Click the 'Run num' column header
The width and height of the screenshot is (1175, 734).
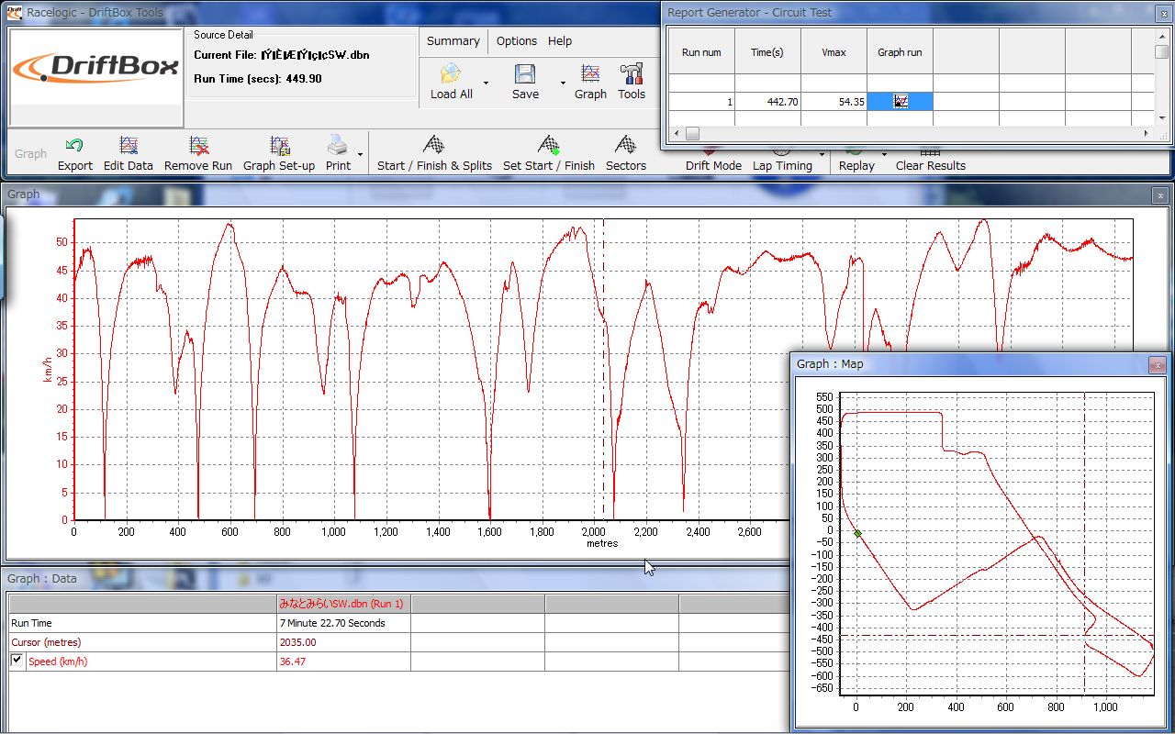(701, 52)
